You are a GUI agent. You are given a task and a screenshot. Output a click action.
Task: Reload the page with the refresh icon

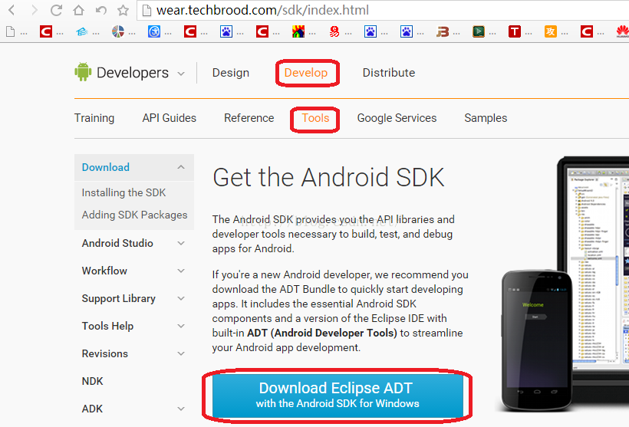tap(56, 10)
